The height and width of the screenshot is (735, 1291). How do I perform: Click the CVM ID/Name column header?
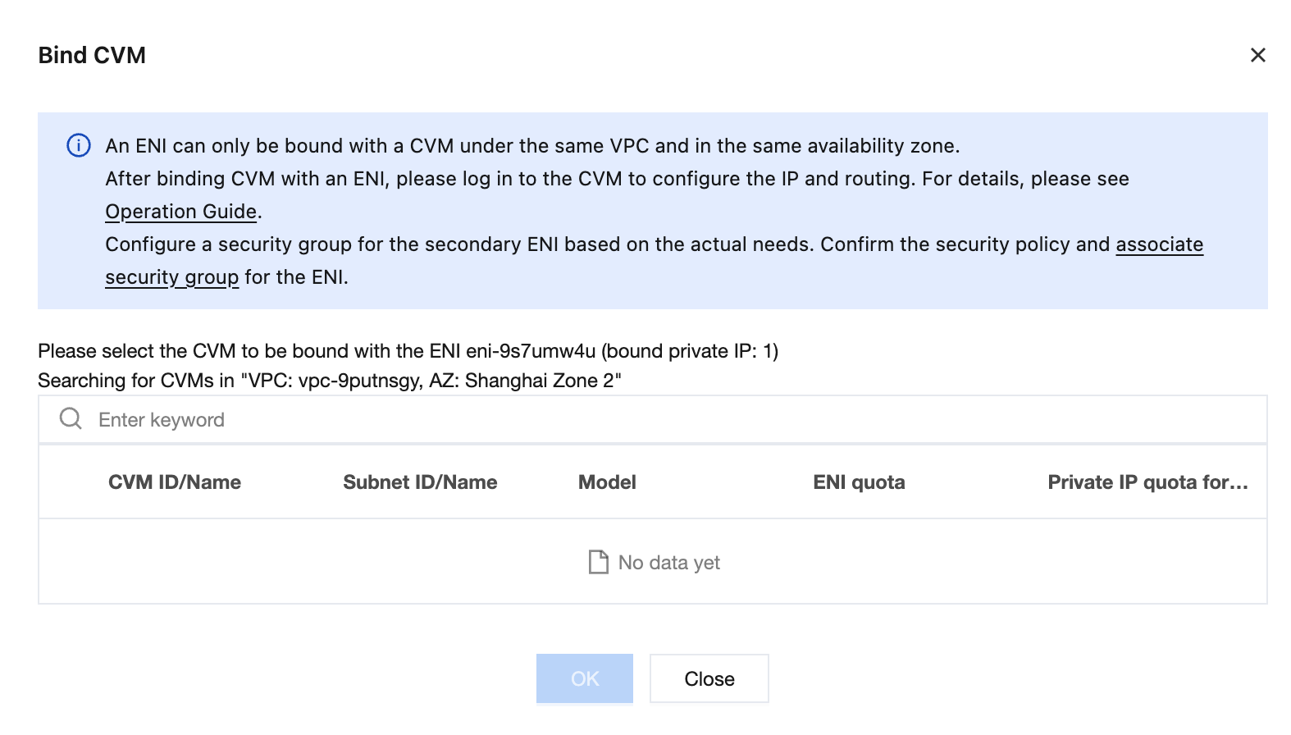click(175, 482)
